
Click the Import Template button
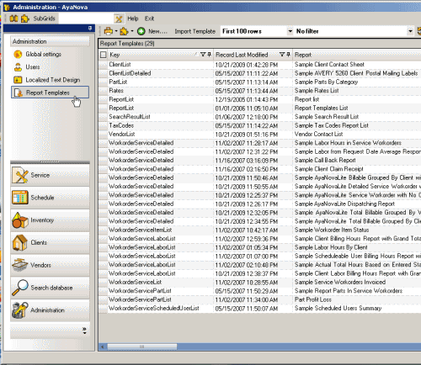point(195,31)
